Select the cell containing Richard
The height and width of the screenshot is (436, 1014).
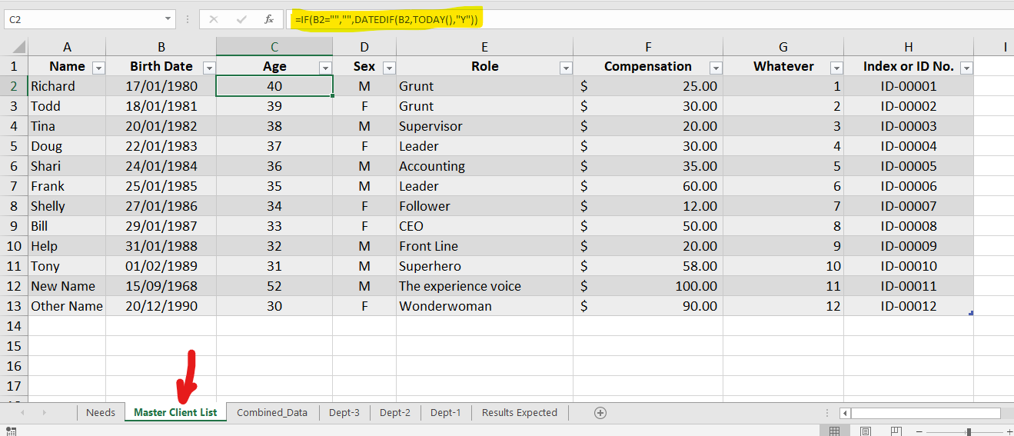coord(68,86)
